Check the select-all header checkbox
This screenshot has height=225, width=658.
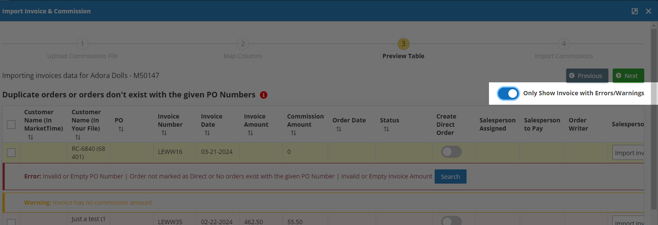pos(11,125)
